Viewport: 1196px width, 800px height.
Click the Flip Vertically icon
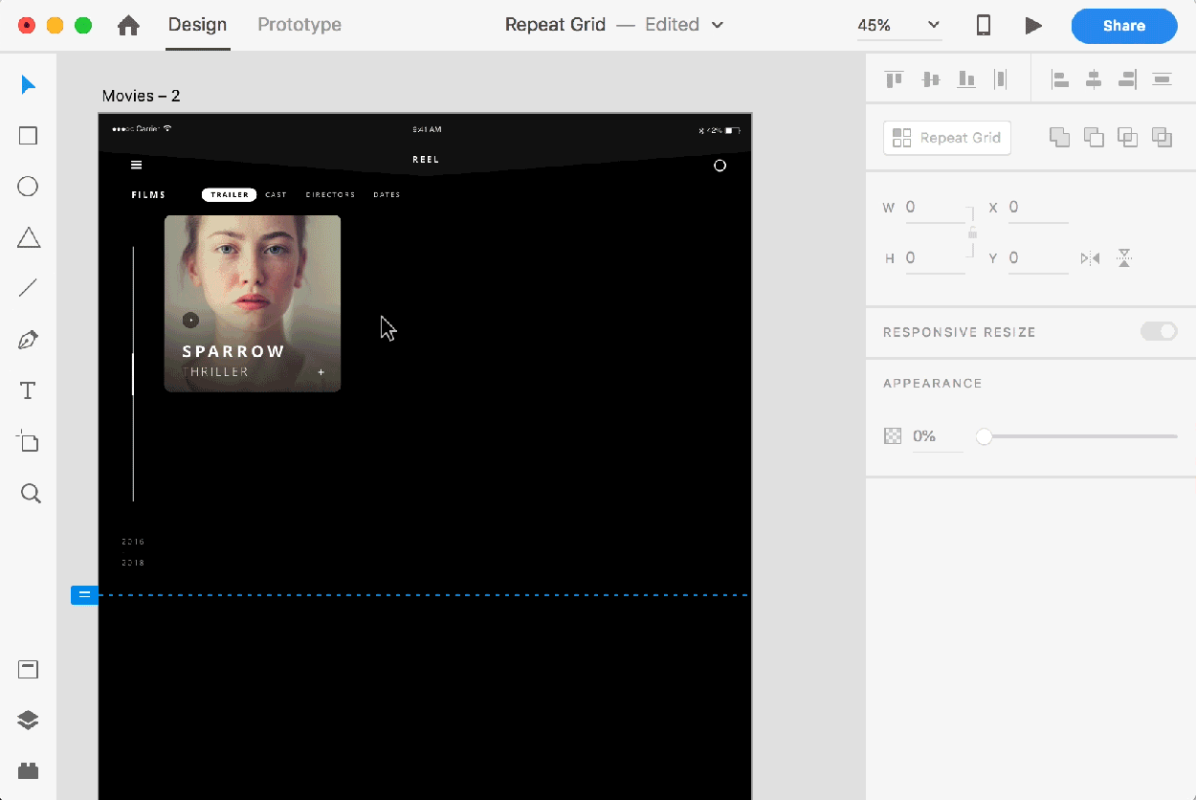[x=1124, y=257]
